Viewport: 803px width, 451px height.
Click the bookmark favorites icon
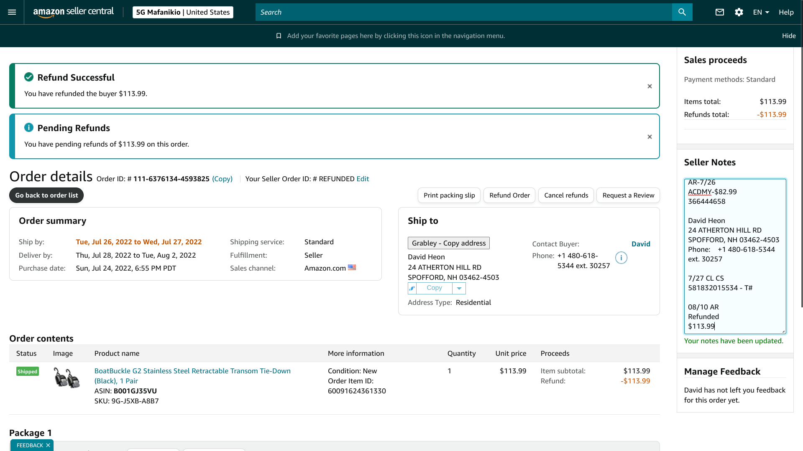[x=279, y=36]
